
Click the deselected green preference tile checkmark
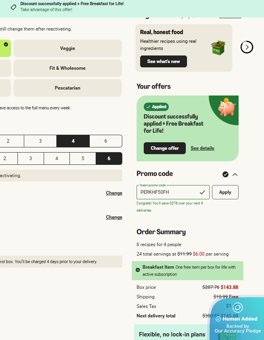coord(6,44)
